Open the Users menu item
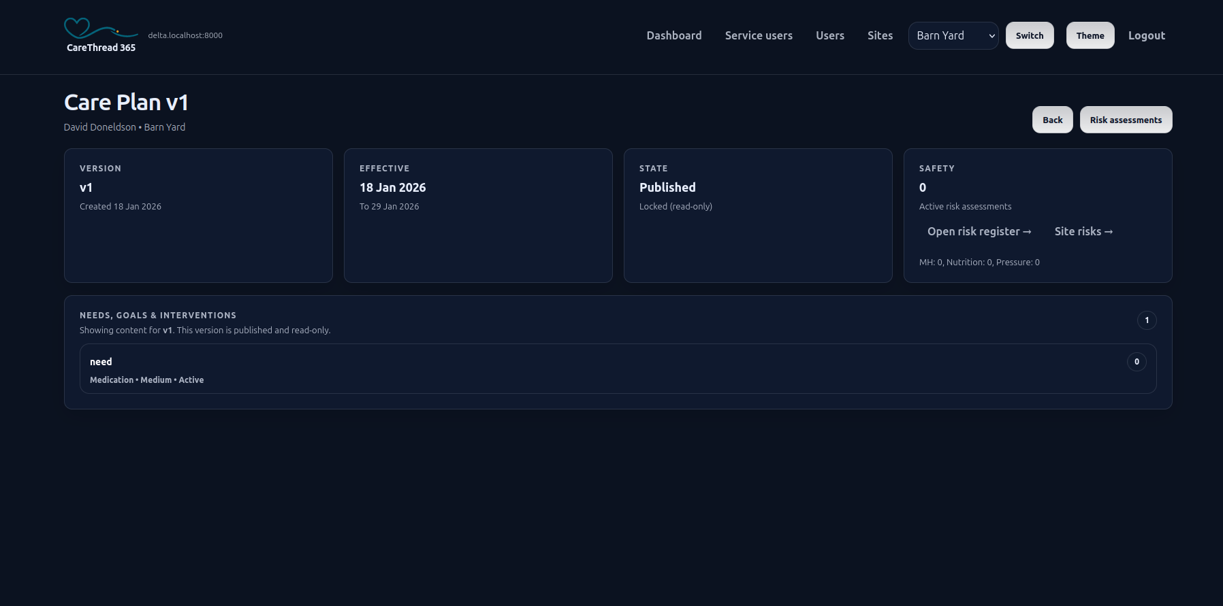This screenshot has height=606, width=1223. (x=829, y=35)
